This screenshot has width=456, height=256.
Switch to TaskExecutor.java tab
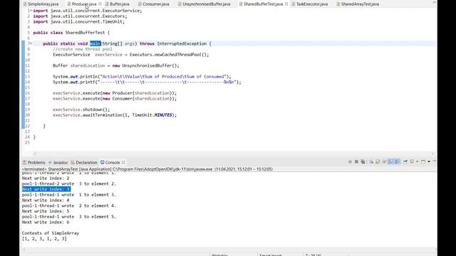tap(310, 4)
